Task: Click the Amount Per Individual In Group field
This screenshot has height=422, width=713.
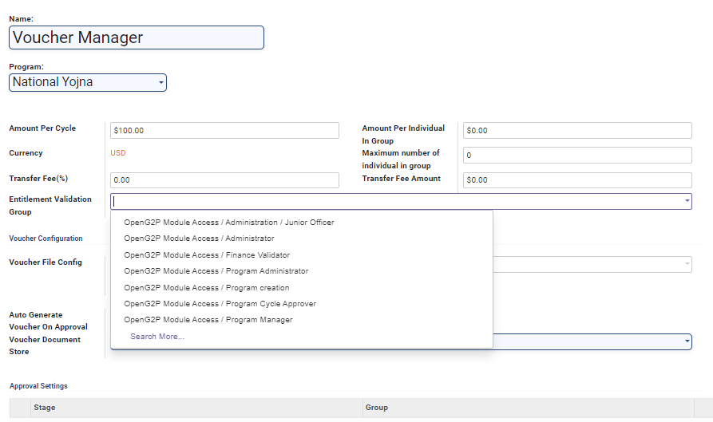Action: tap(577, 130)
